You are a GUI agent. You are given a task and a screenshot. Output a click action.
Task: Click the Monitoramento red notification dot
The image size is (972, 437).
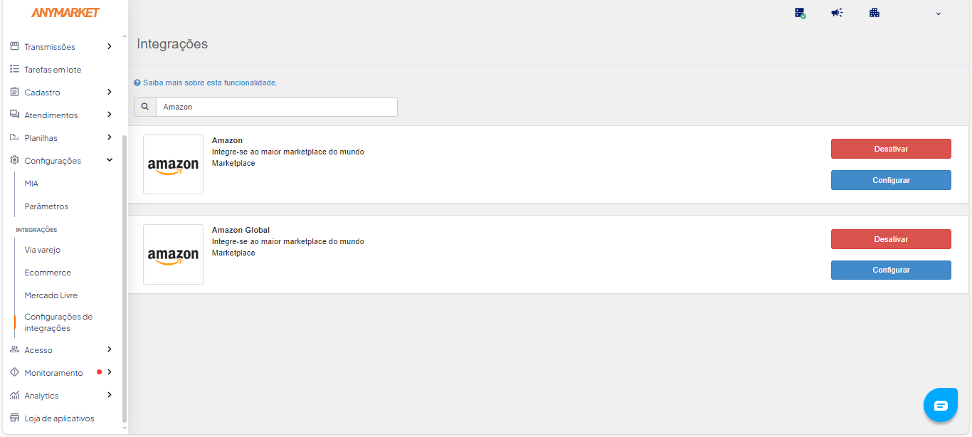[x=99, y=372]
